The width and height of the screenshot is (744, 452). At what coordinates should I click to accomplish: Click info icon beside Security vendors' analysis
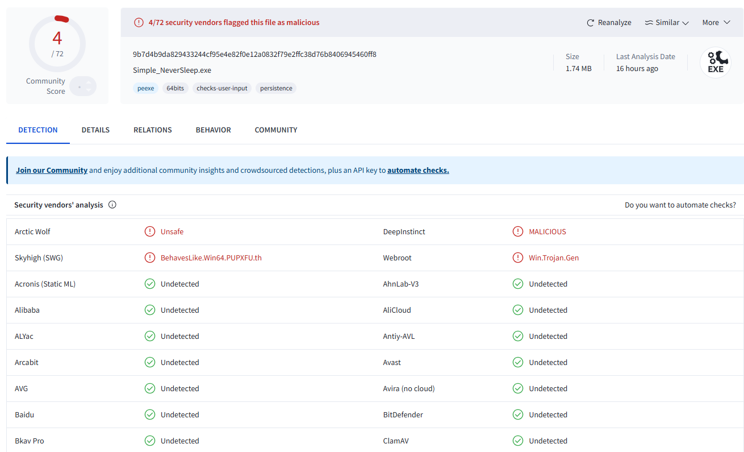(112, 205)
